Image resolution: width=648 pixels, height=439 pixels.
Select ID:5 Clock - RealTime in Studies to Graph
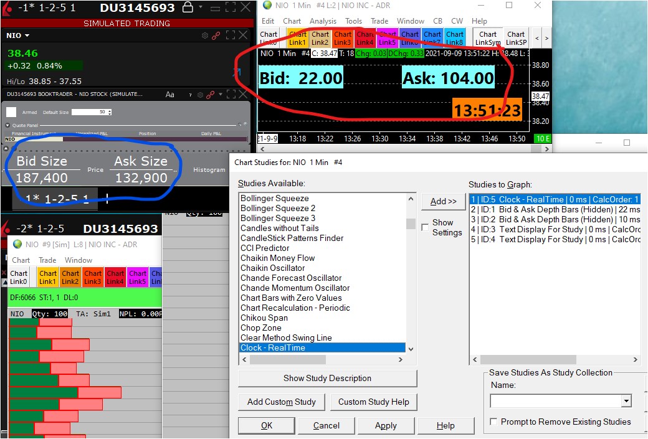pos(555,199)
